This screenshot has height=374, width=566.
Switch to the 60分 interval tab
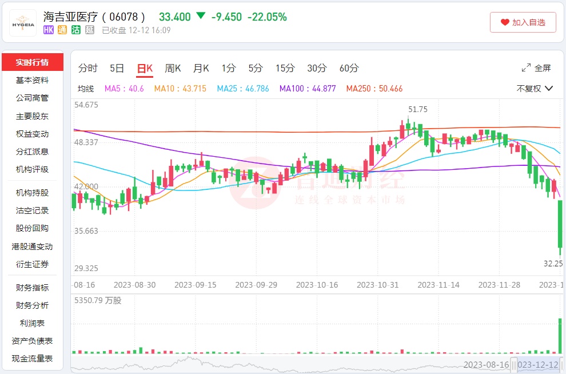(349, 68)
